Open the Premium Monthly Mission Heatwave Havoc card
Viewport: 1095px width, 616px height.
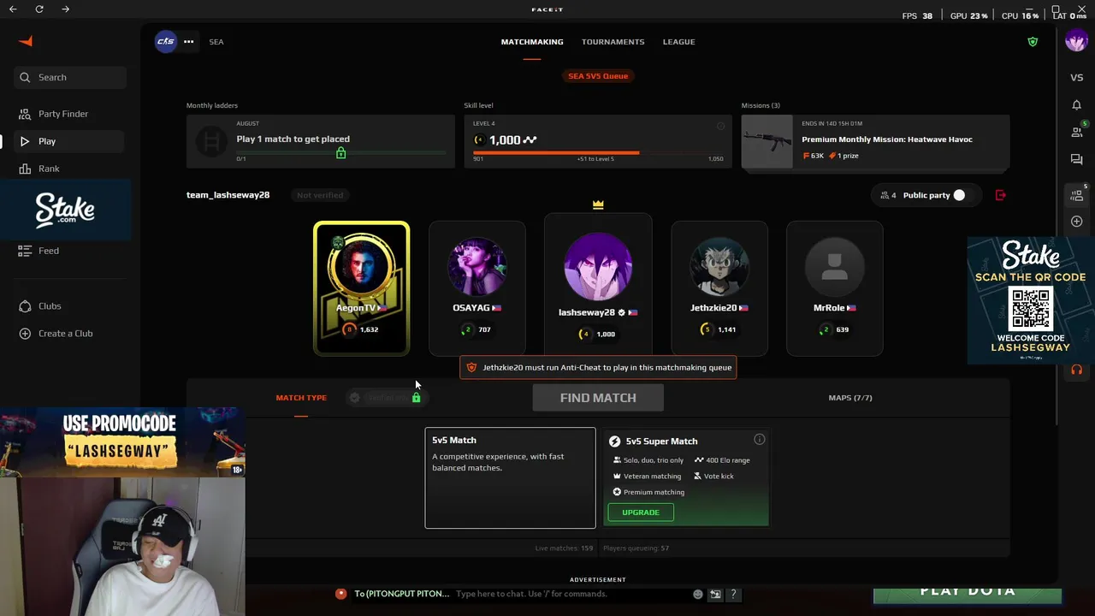[x=875, y=142]
